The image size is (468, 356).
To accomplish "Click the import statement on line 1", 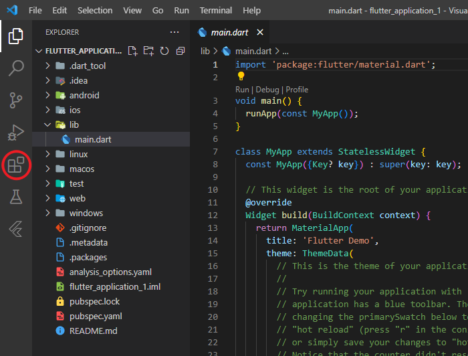I will tap(335, 65).
